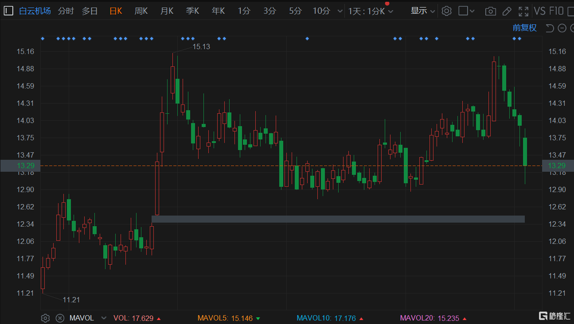Click the highlighted 13.29 left axis tag

(20, 166)
